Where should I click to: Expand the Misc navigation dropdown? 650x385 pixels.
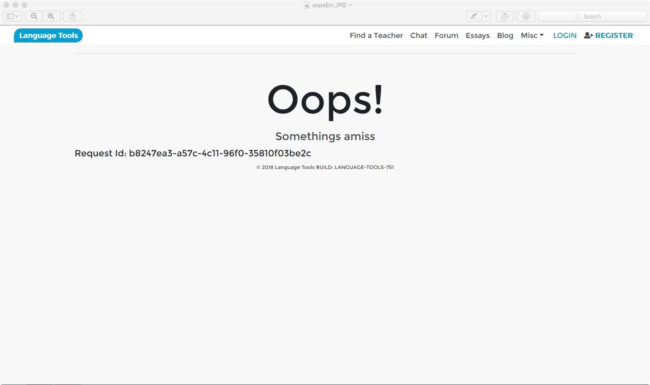(532, 36)
